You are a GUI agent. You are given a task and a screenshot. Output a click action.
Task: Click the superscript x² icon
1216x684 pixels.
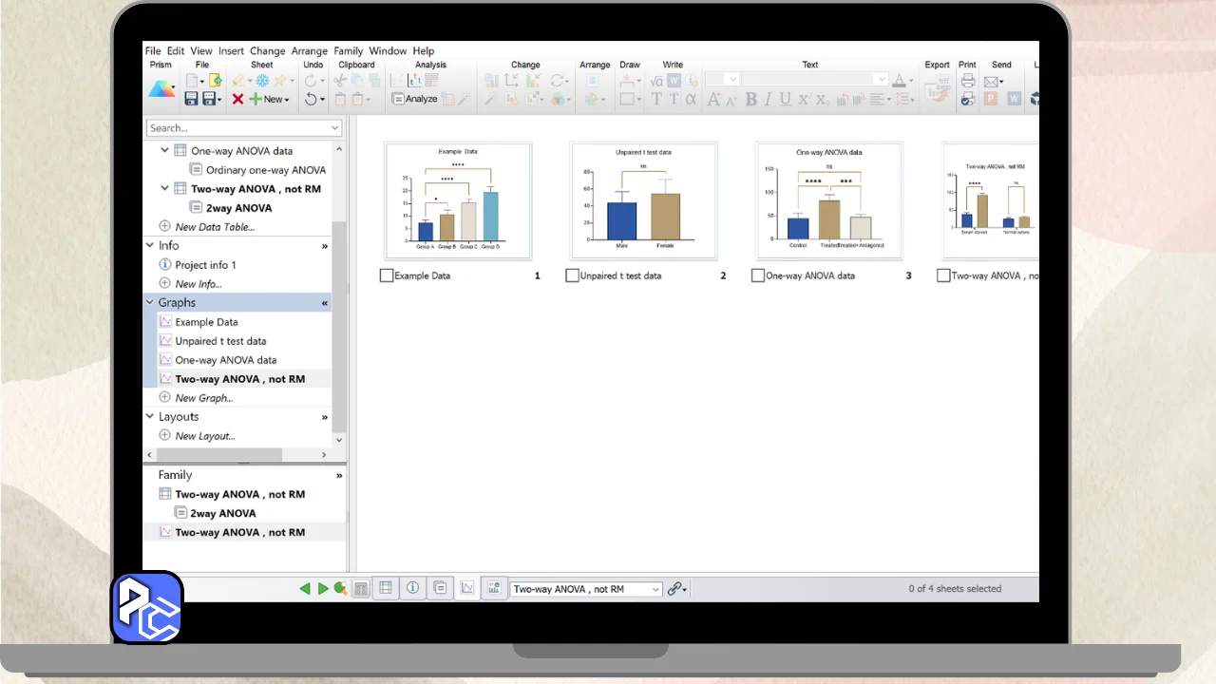click(804, 99)
